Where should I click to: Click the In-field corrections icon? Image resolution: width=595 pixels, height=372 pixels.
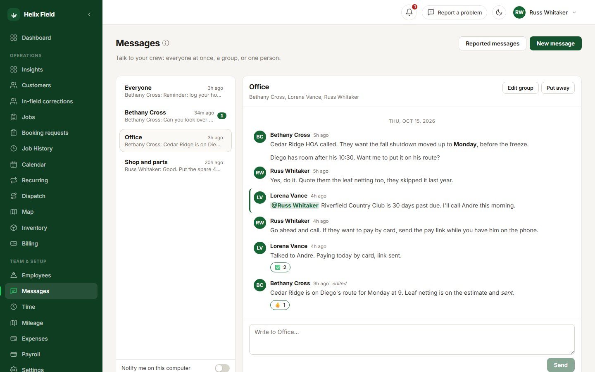(x=14, y=101)
